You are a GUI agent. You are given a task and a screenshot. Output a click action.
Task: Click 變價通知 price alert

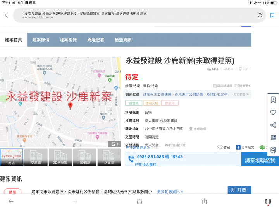point(243,86)
